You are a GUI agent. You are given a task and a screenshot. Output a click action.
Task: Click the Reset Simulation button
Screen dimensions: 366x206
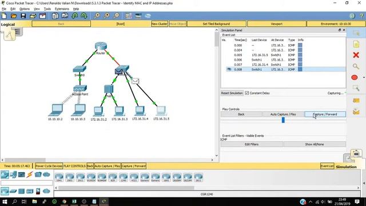(x=232, y=93)
